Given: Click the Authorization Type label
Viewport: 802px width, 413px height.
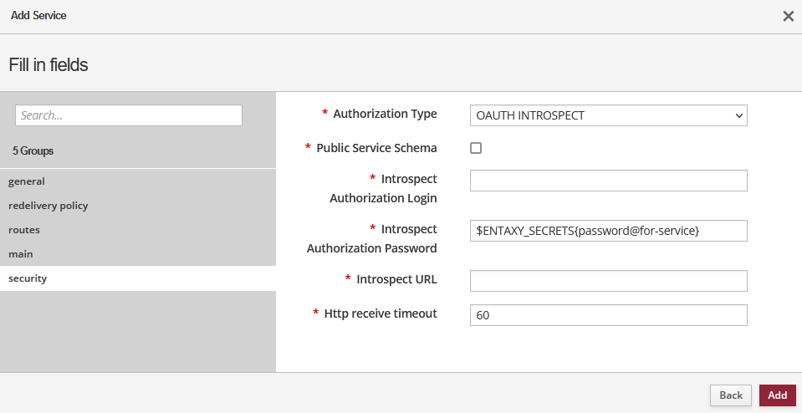Looking at the screenshot, I should [385, 114].
